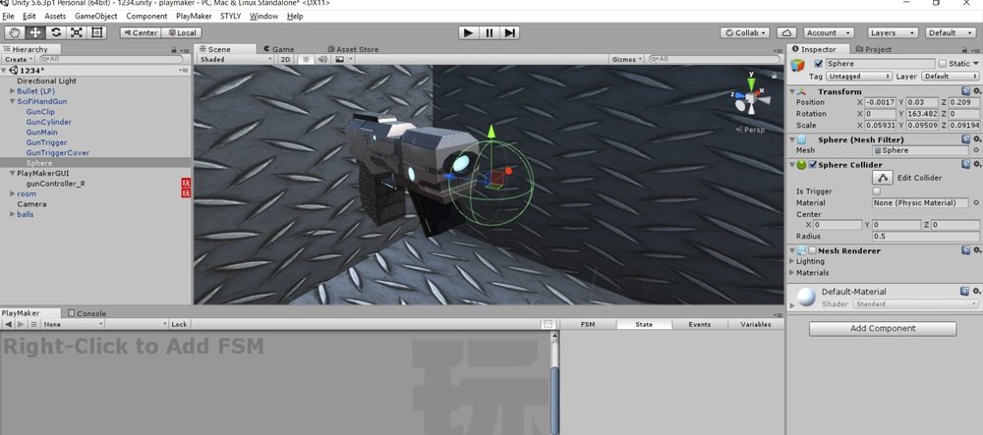Viewport: 983px width, 435px height.
Task: Toggle Center pivot mode
Action: 141,32
